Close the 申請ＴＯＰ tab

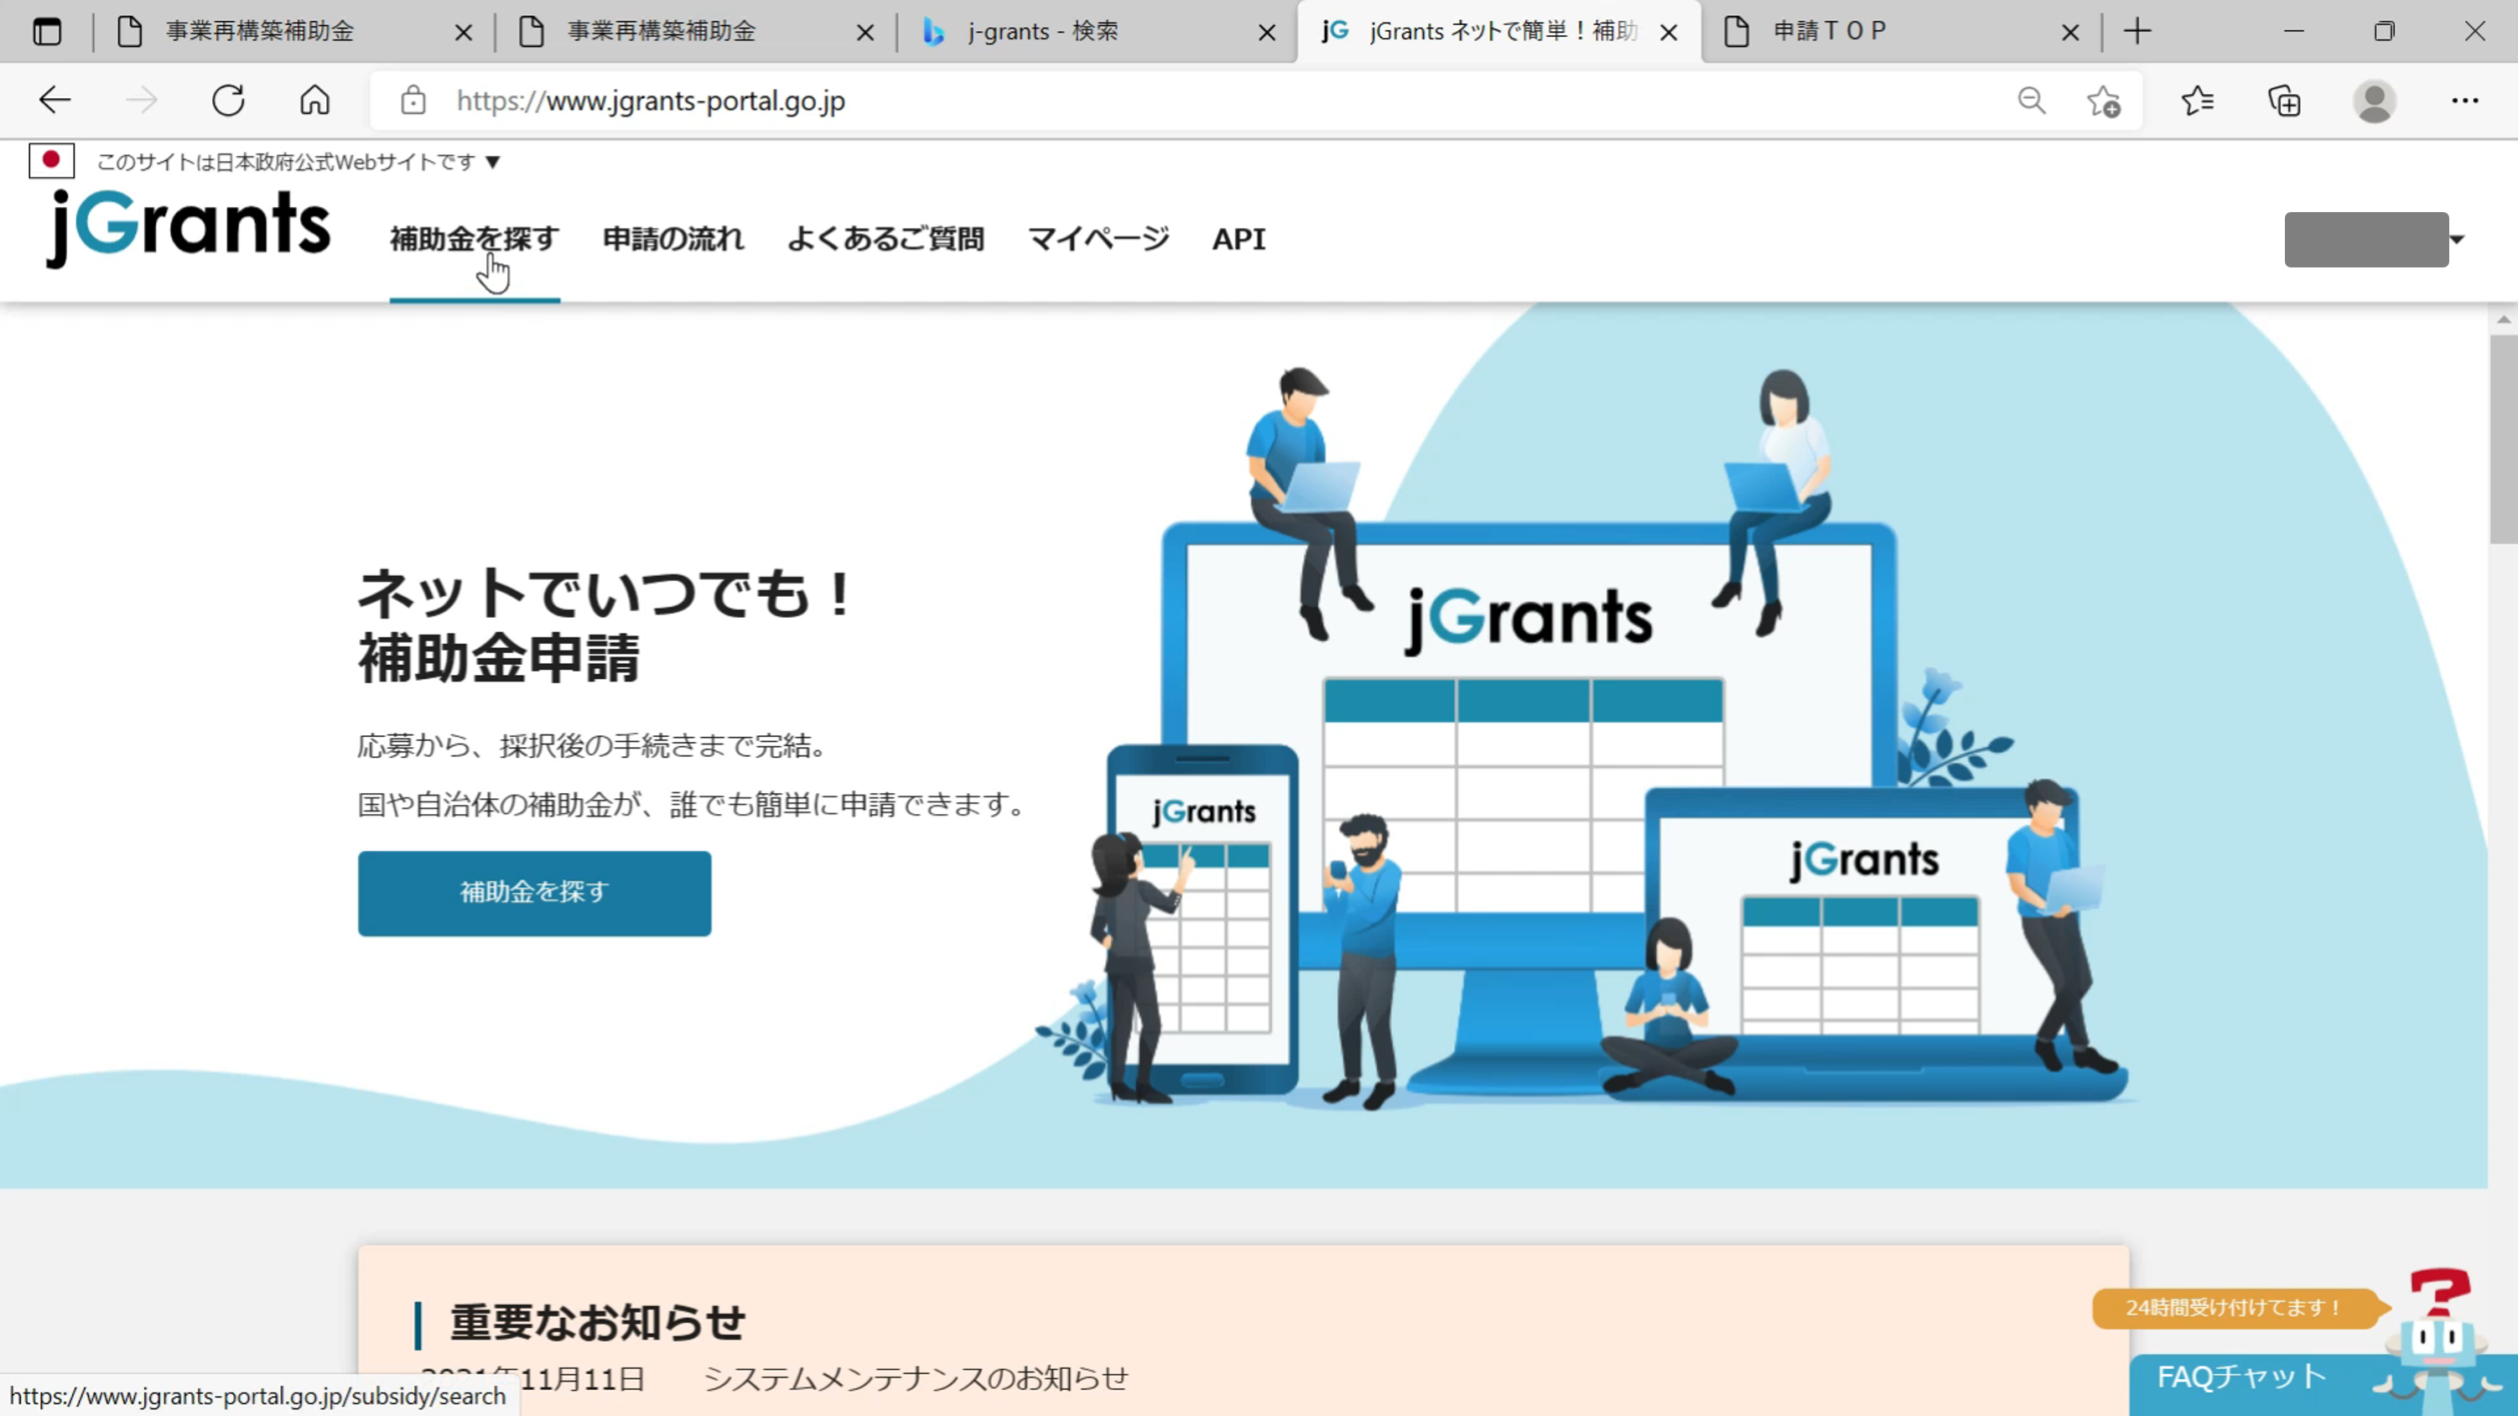click(2070, 32)
